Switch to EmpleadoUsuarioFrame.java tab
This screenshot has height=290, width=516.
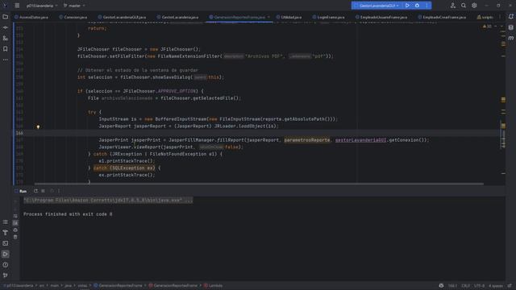(x=381, y=17)
